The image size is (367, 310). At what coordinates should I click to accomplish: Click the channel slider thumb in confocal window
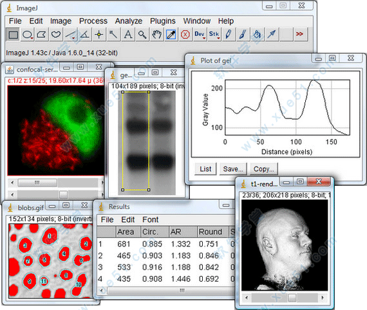[37, 183]
